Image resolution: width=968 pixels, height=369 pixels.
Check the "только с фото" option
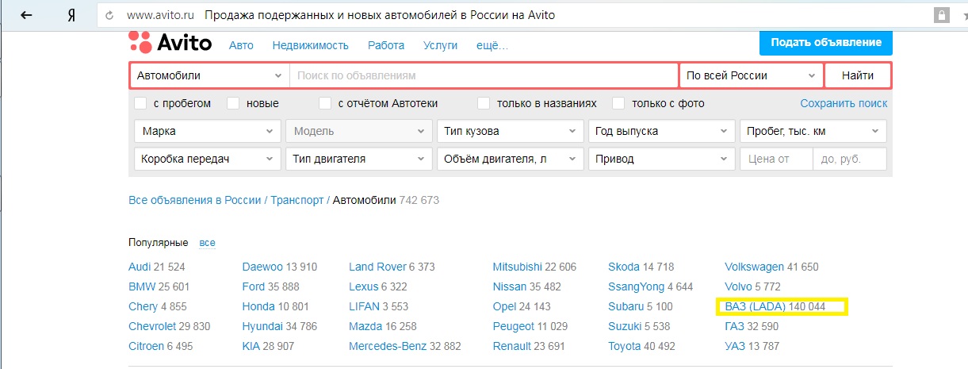click(x=618, y=103)
